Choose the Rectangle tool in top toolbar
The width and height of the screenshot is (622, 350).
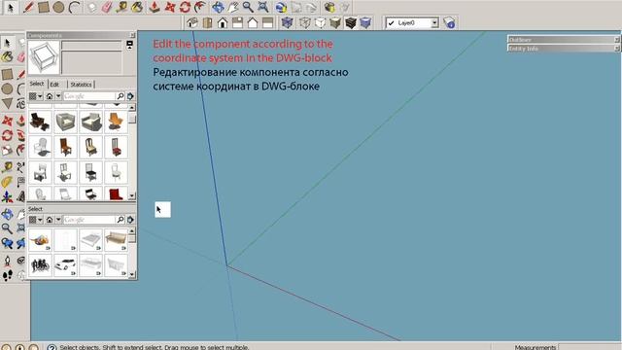point(43,7)
